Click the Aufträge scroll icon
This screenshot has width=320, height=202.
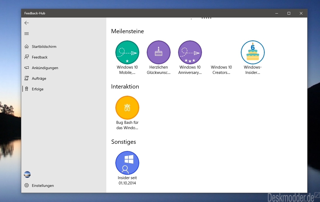click(27, 78)
